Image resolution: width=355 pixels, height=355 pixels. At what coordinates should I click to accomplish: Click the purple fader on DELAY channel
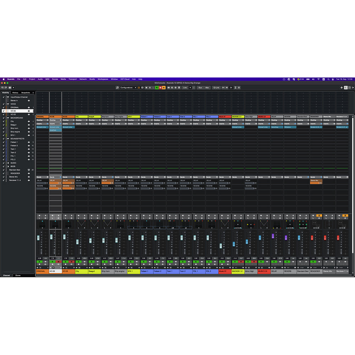pyautogui.click(x=273, y=236)
